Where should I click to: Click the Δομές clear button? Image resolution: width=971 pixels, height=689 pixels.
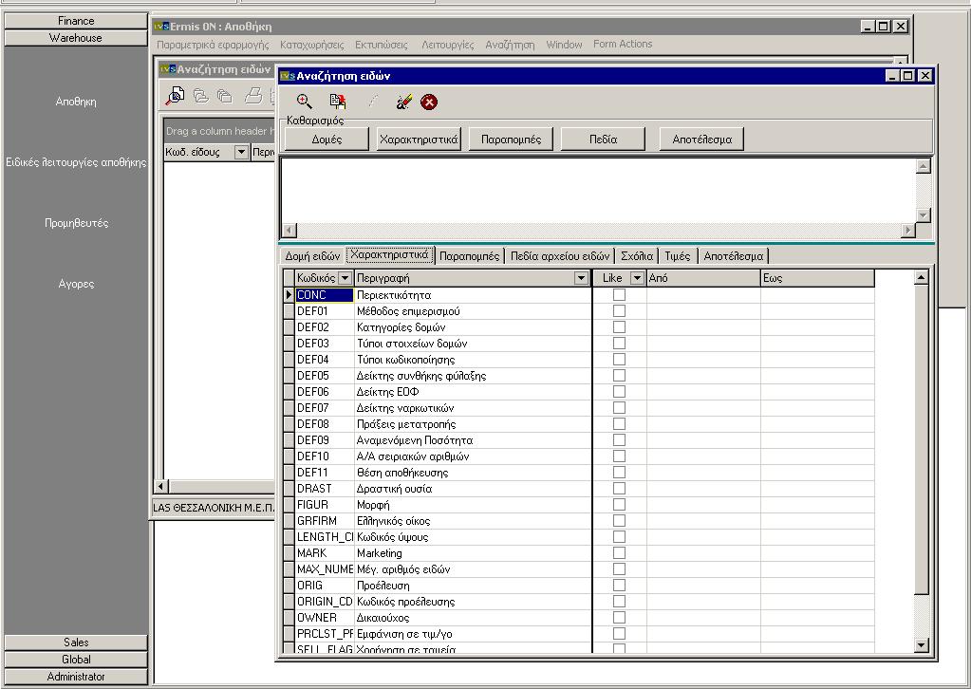pos(327,140)
